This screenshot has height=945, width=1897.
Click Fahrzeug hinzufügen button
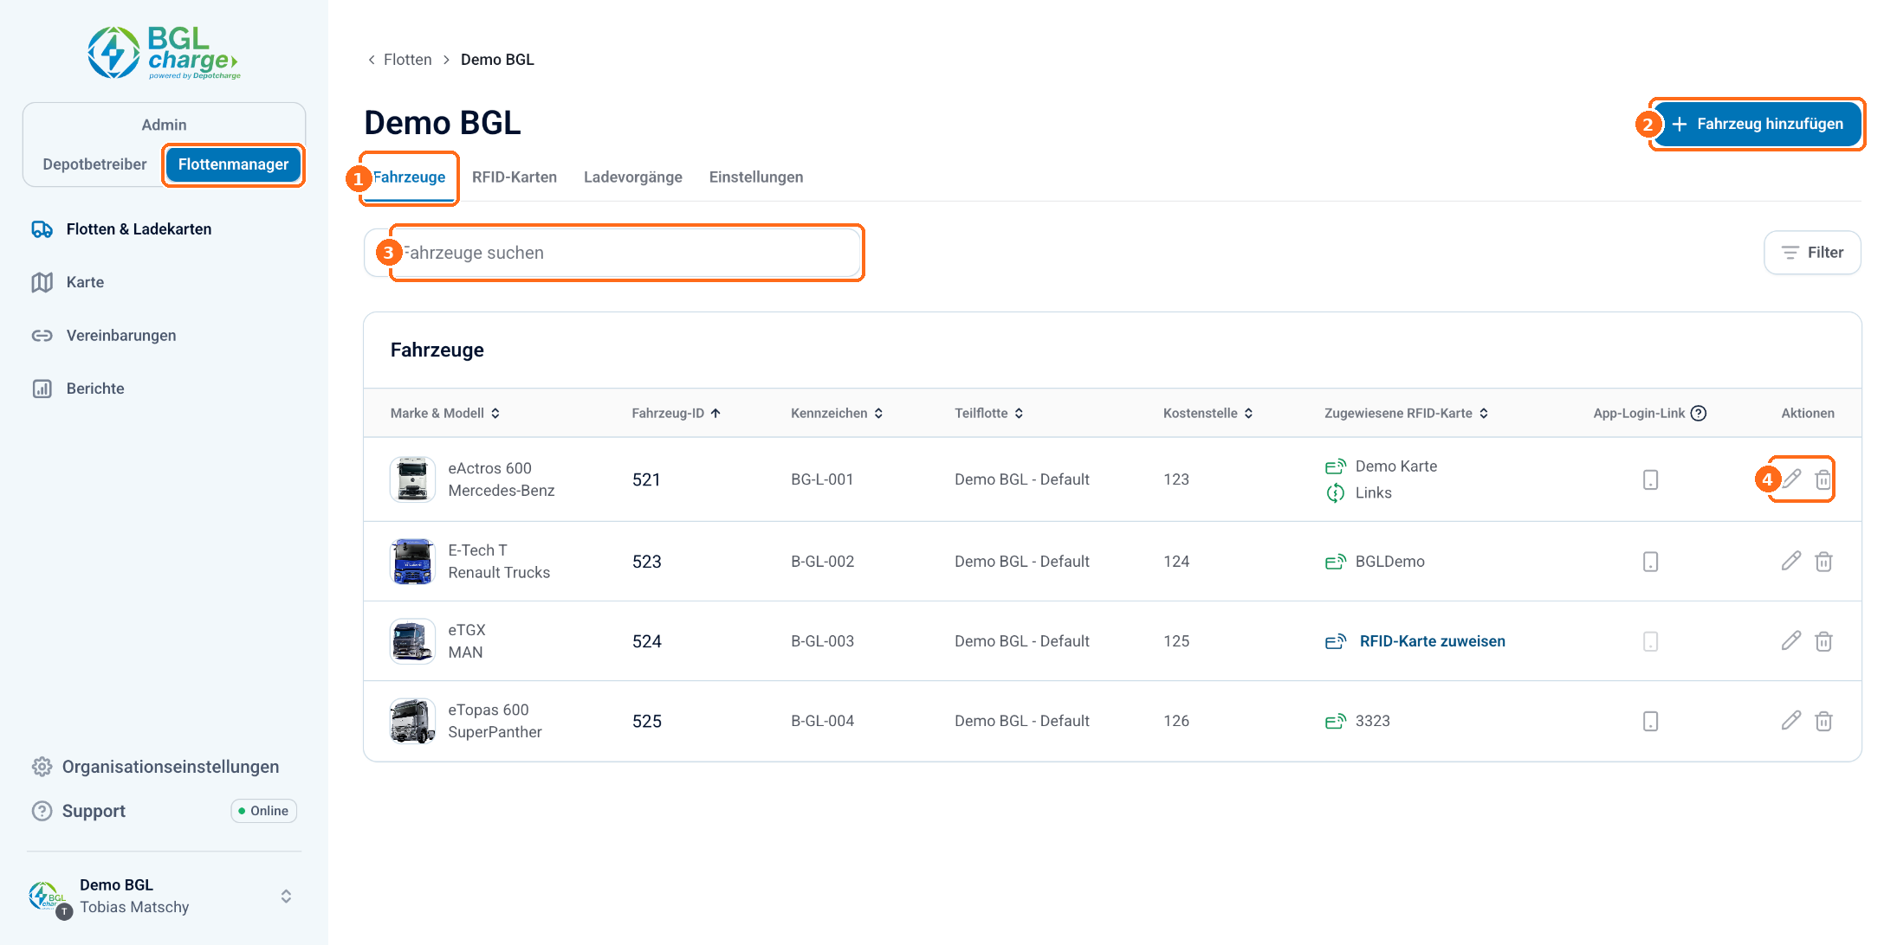(x=1758, y=124)
